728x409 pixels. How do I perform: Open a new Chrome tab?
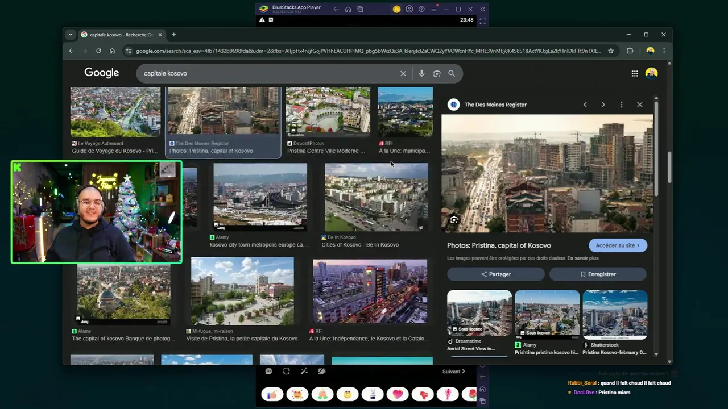pos(173,35)
